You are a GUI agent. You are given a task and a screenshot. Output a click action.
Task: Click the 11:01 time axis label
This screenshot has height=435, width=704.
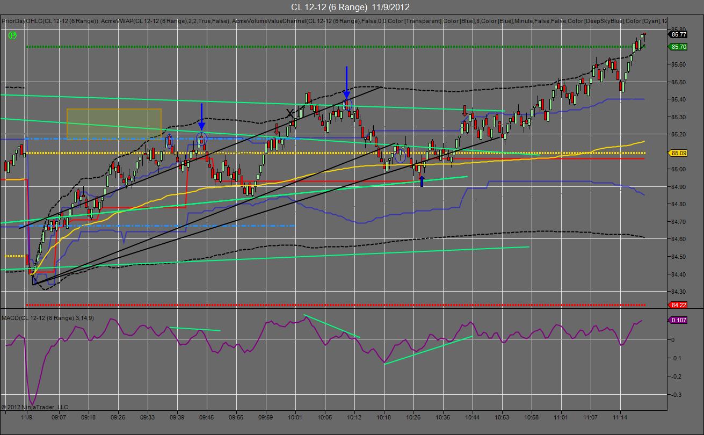point(561,417)
